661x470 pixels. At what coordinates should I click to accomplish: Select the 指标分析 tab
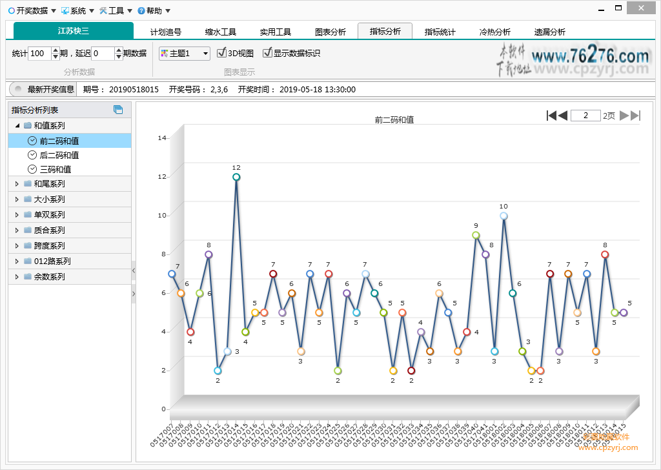pyautogui.click(x=385, y=31)
